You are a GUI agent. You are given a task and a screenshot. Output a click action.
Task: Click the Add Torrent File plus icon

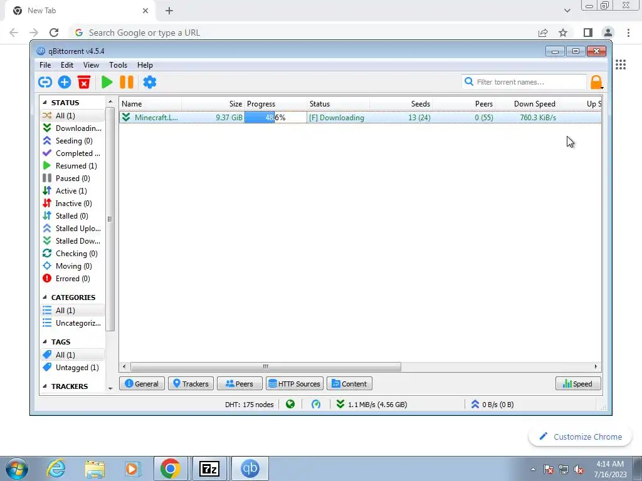click(65, 82)
